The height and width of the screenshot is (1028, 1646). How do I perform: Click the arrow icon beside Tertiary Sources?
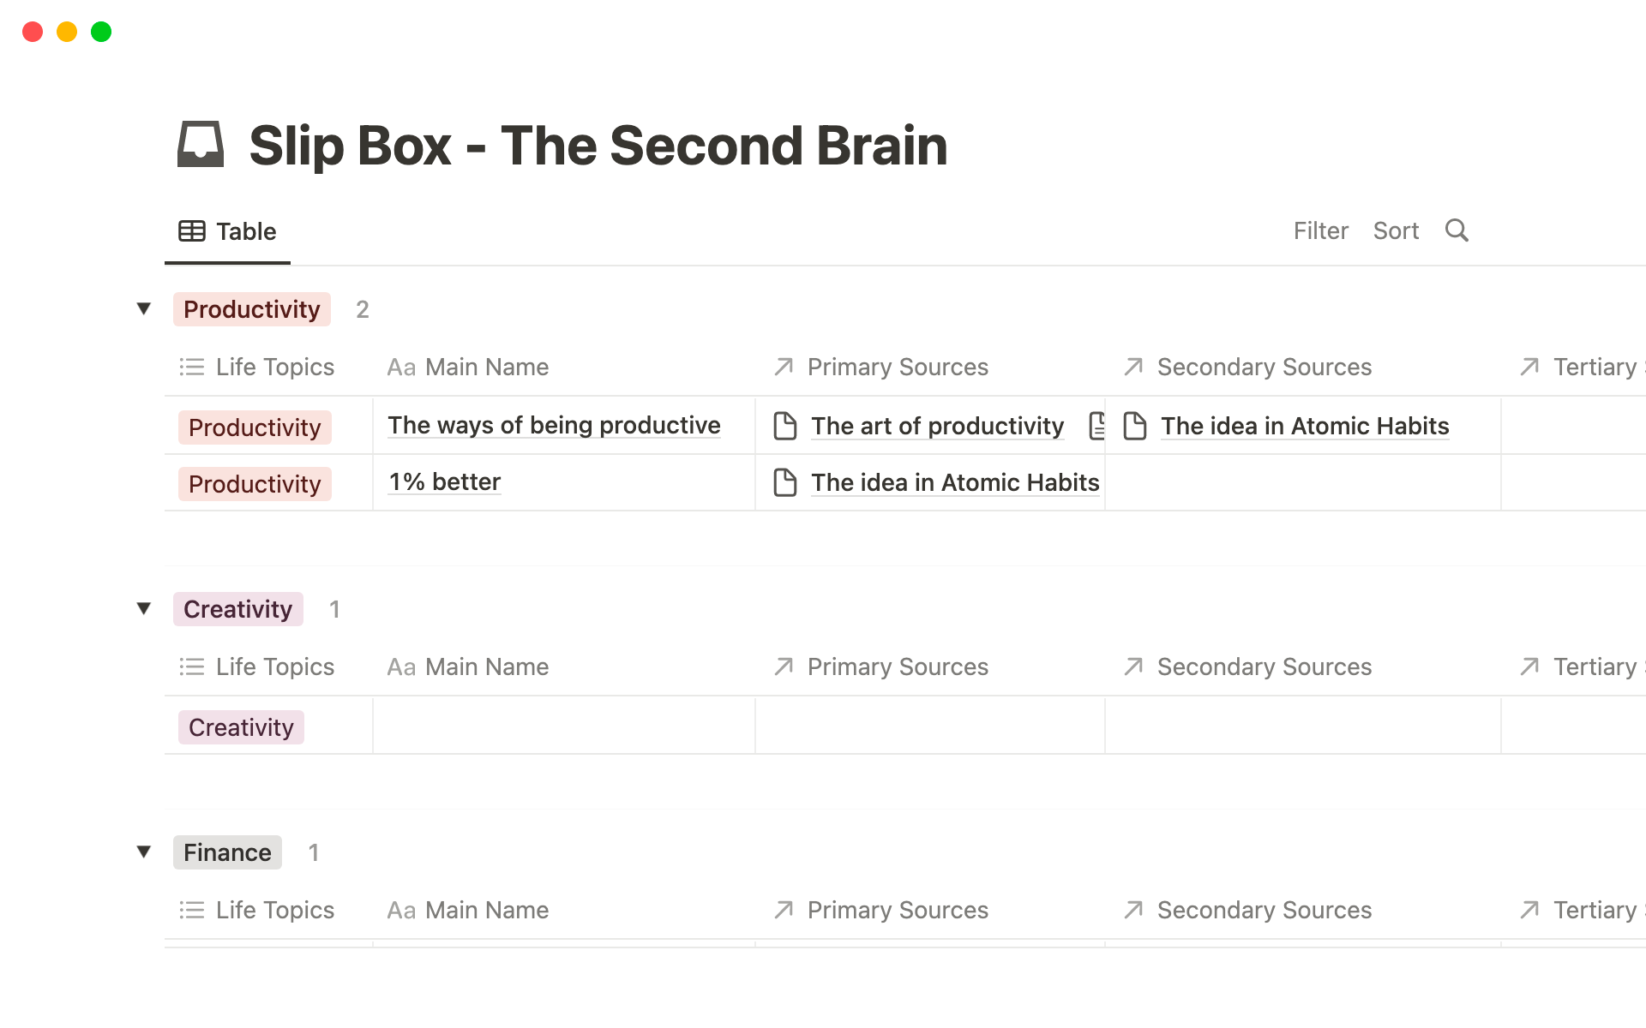pos(1529,366)
